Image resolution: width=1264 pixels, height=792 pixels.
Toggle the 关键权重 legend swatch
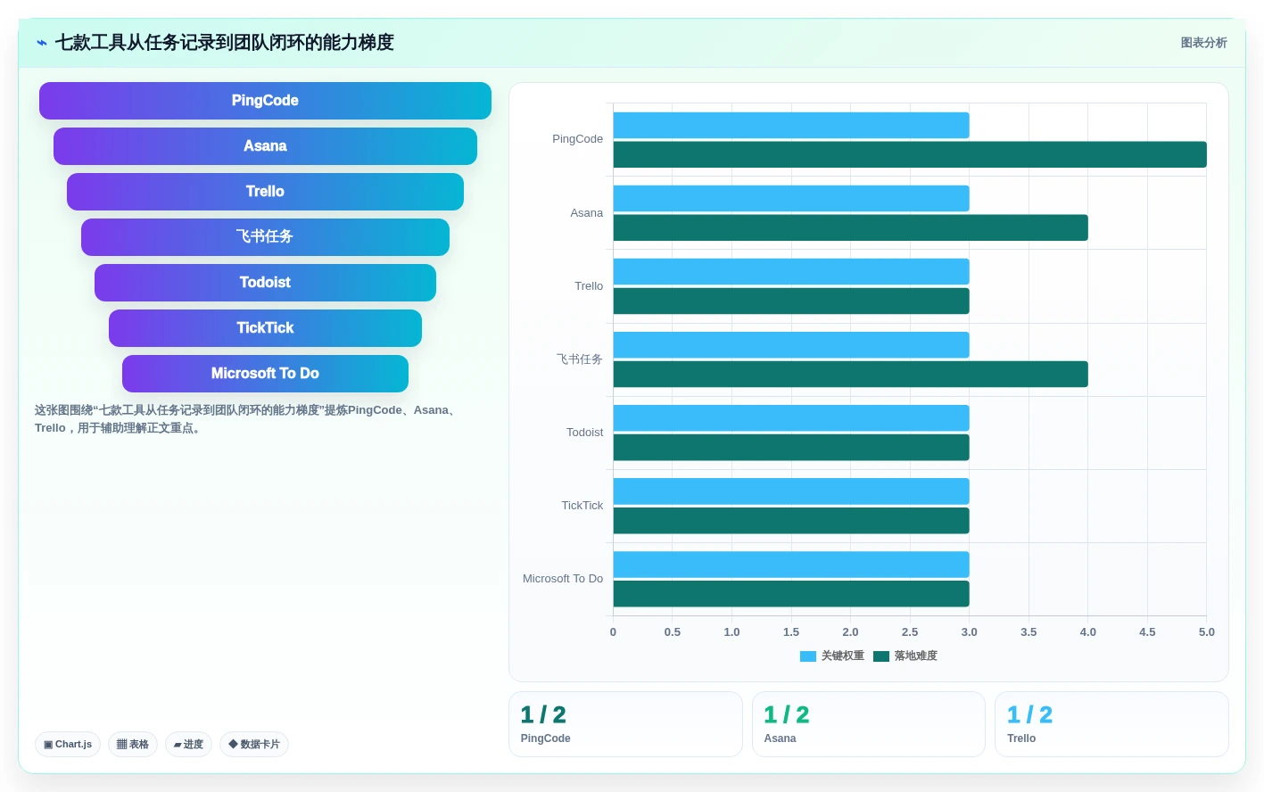pyautogui.click(x=808, y=656)
